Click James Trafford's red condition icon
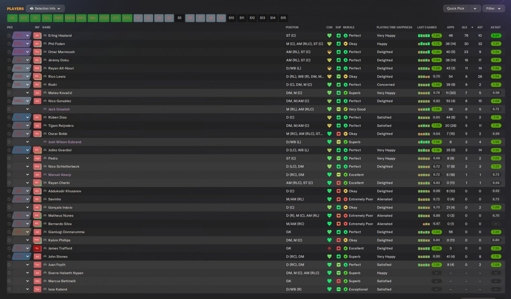The width and height of the screenshot is (511, 299). pyautogui.click(x=329, y=248)
